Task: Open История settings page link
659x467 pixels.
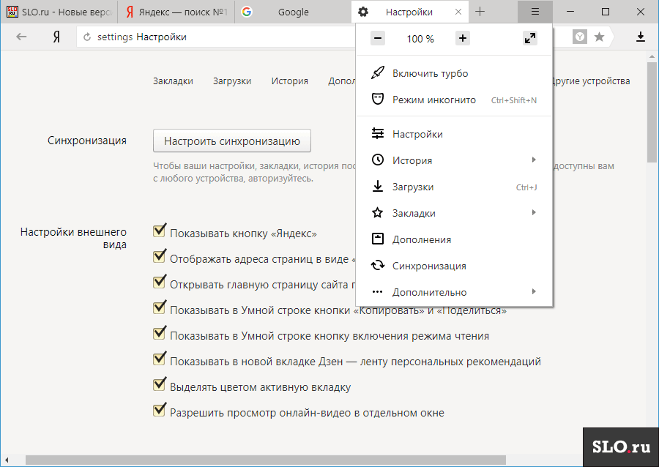Action: click(289, 81)
